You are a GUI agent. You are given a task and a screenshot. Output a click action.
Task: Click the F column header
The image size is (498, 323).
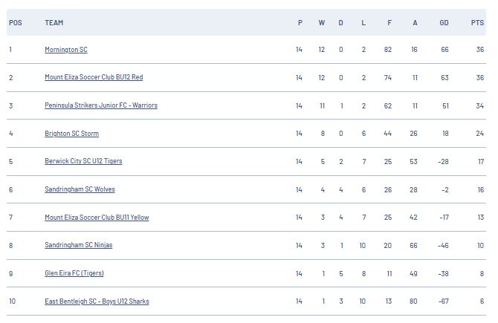[389, 23]
